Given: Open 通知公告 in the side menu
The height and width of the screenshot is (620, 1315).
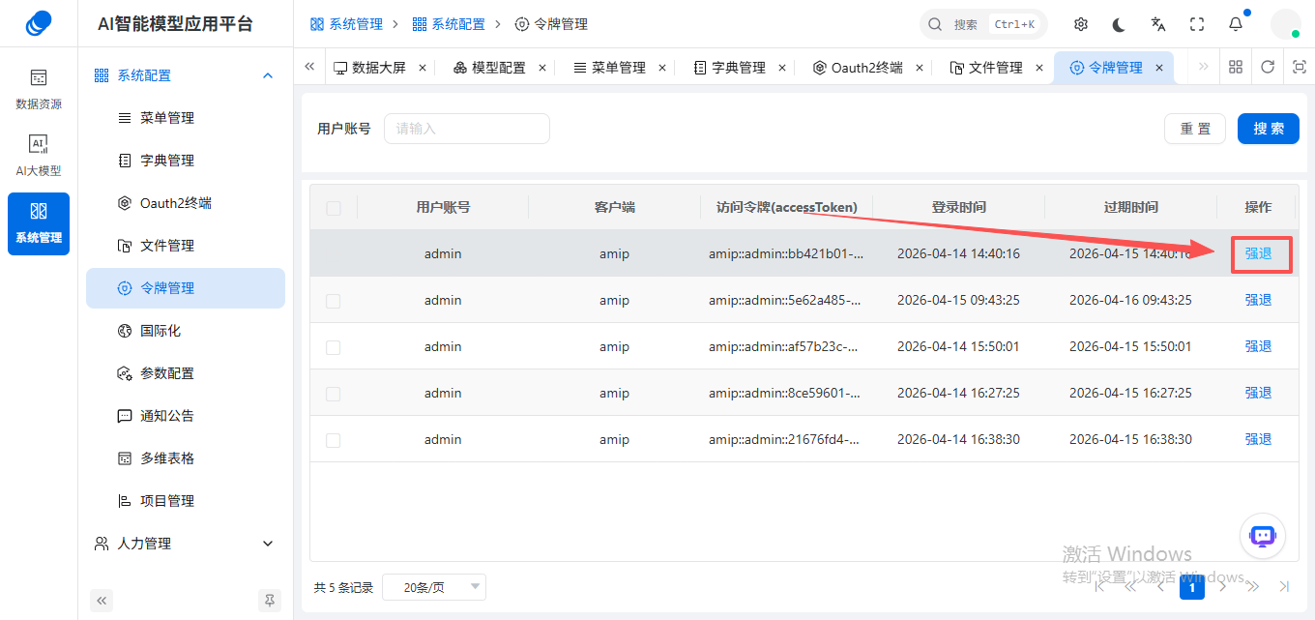Looking at the screenshot, I should 186,416.
